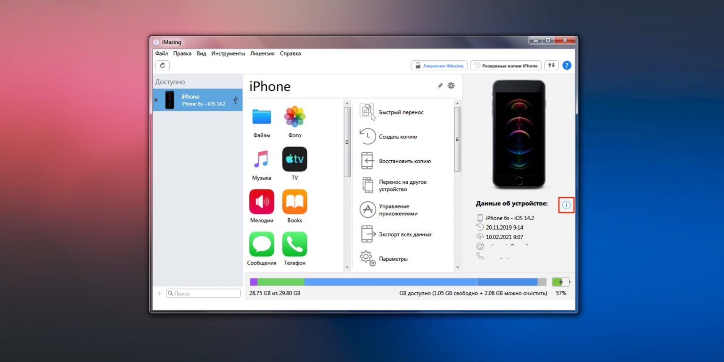Click the Данные об устройстве heading
The image size is (724, 362).
512,204
